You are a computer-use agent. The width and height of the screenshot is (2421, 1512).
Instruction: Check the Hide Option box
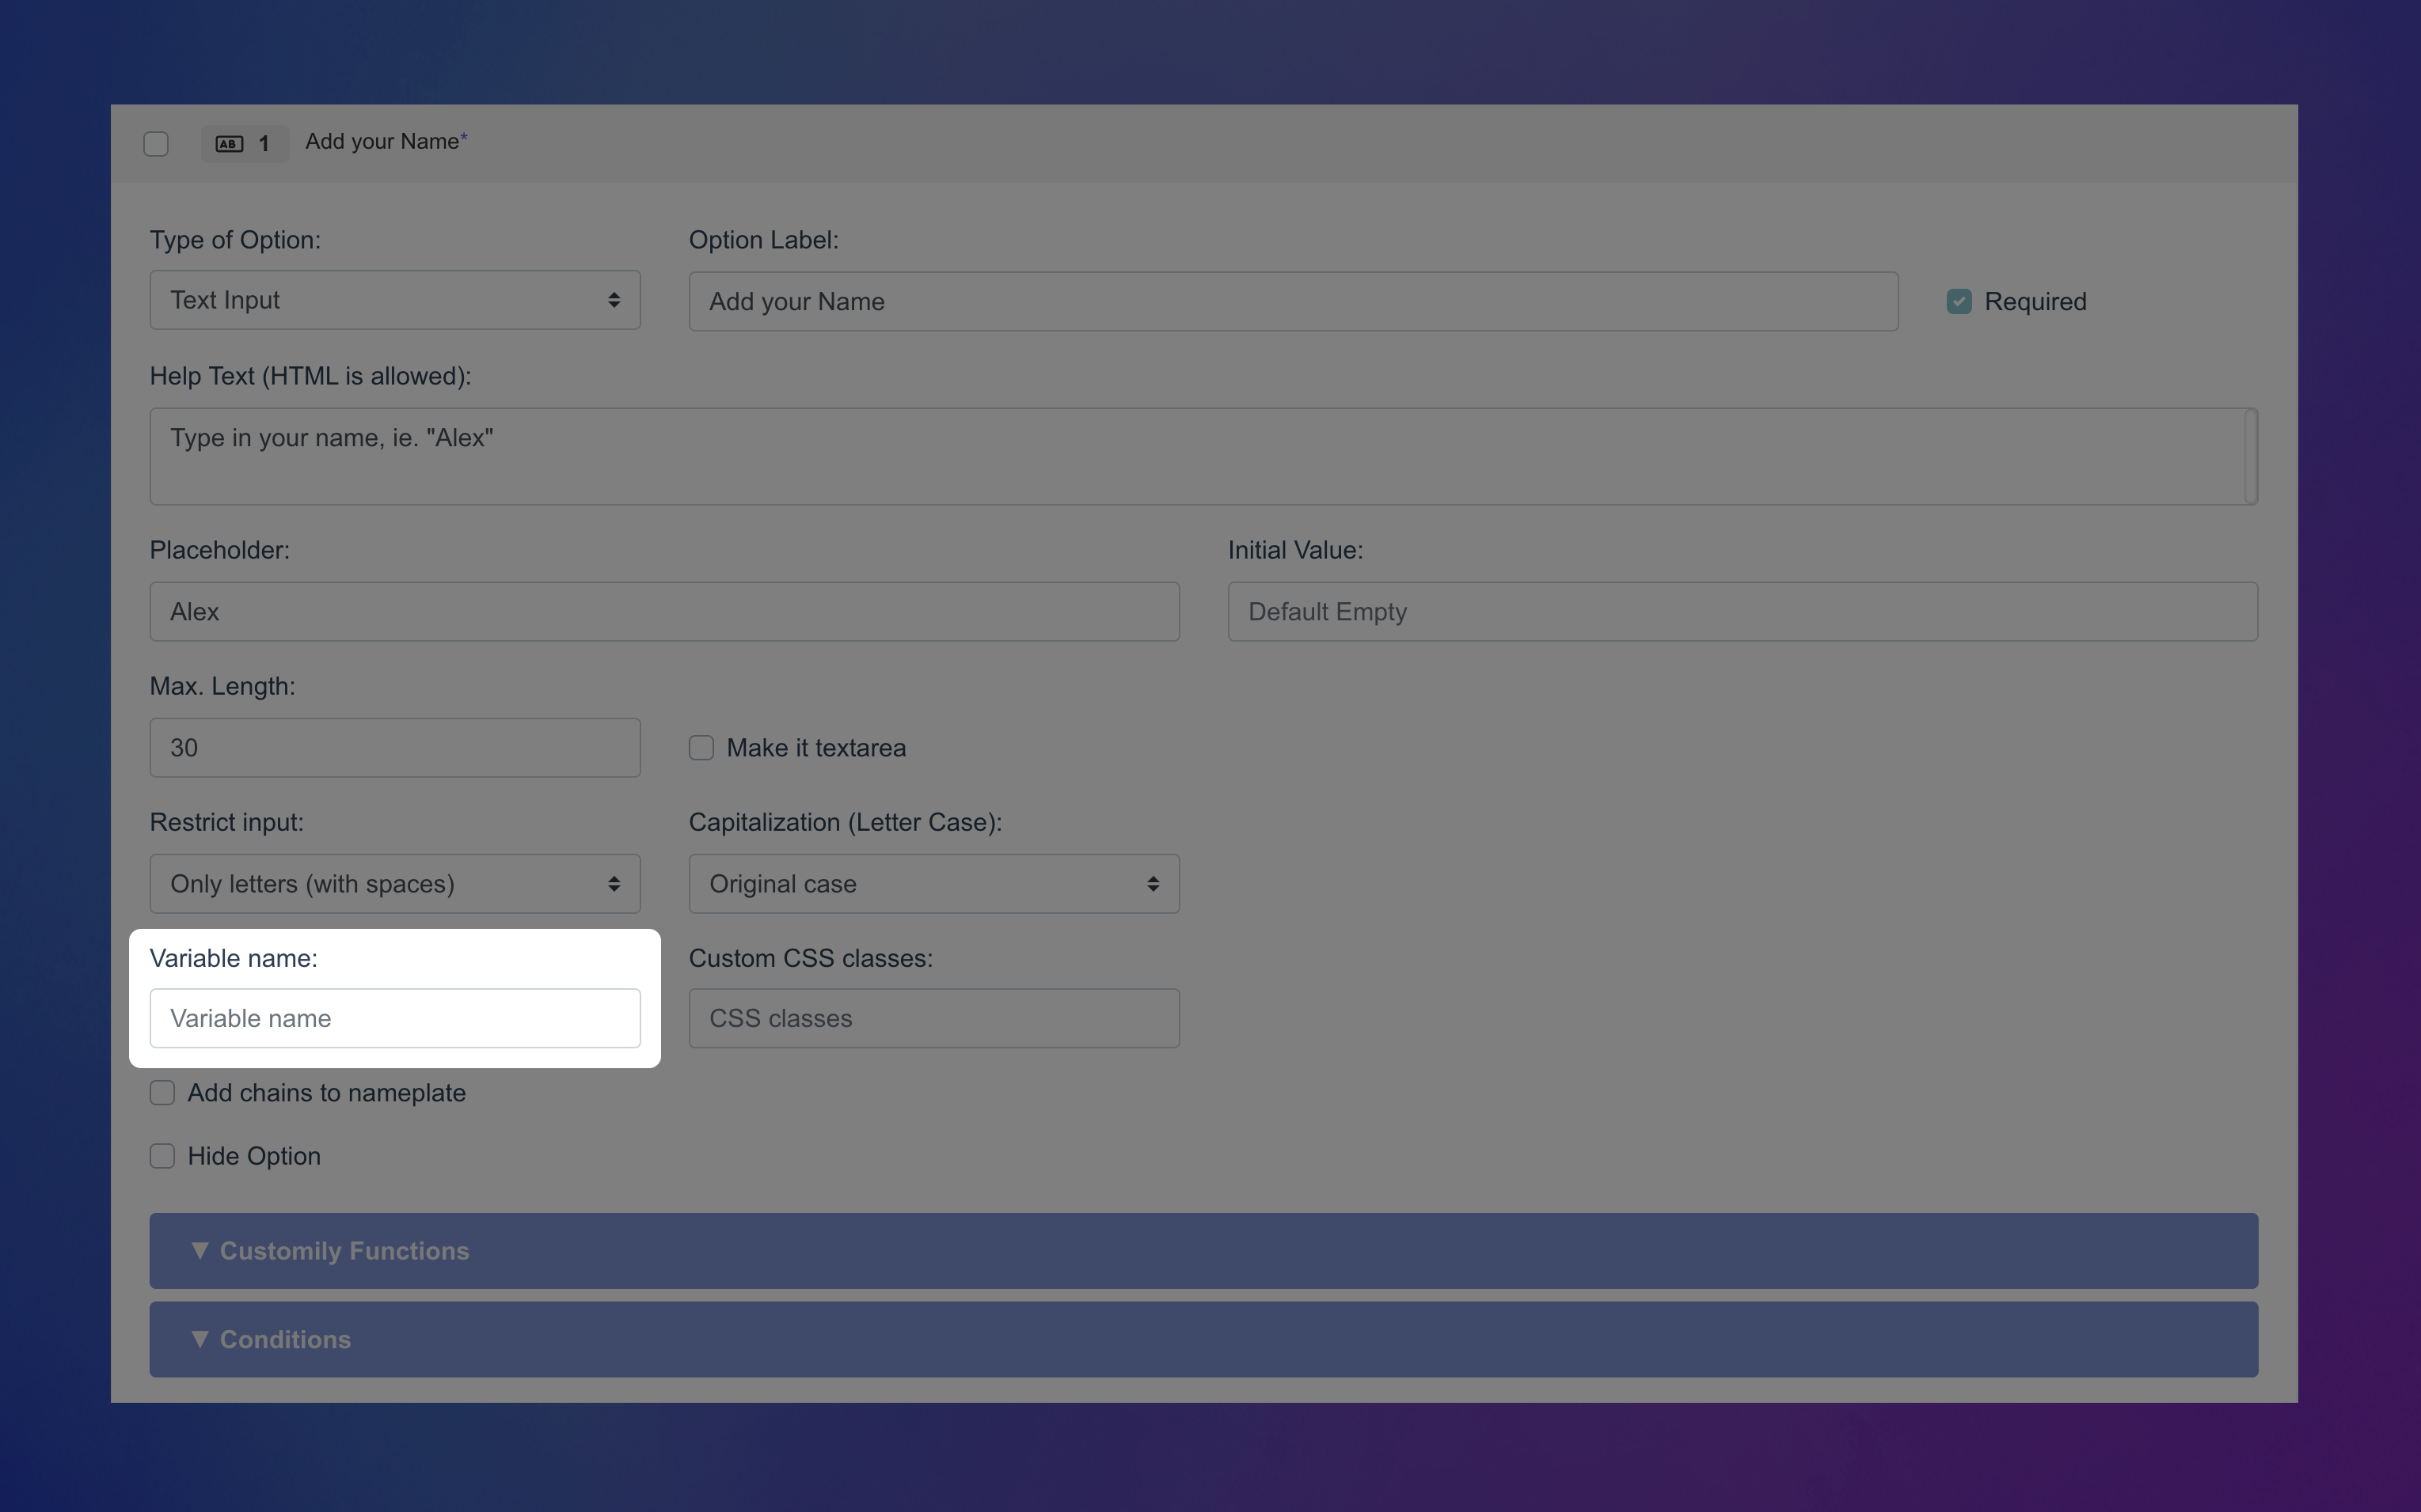click(x=162, y=1155)
